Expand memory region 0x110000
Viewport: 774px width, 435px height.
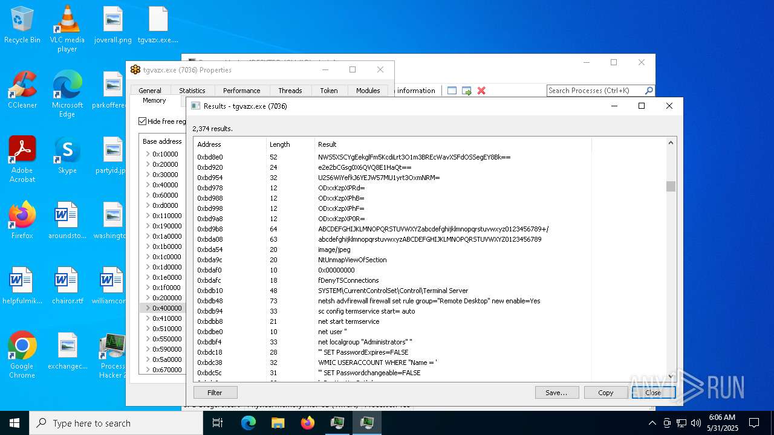pos(148,216)
